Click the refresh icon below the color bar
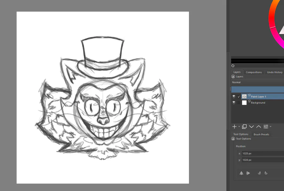Screen dimensions: 284x191 click(x=233, y=66)
